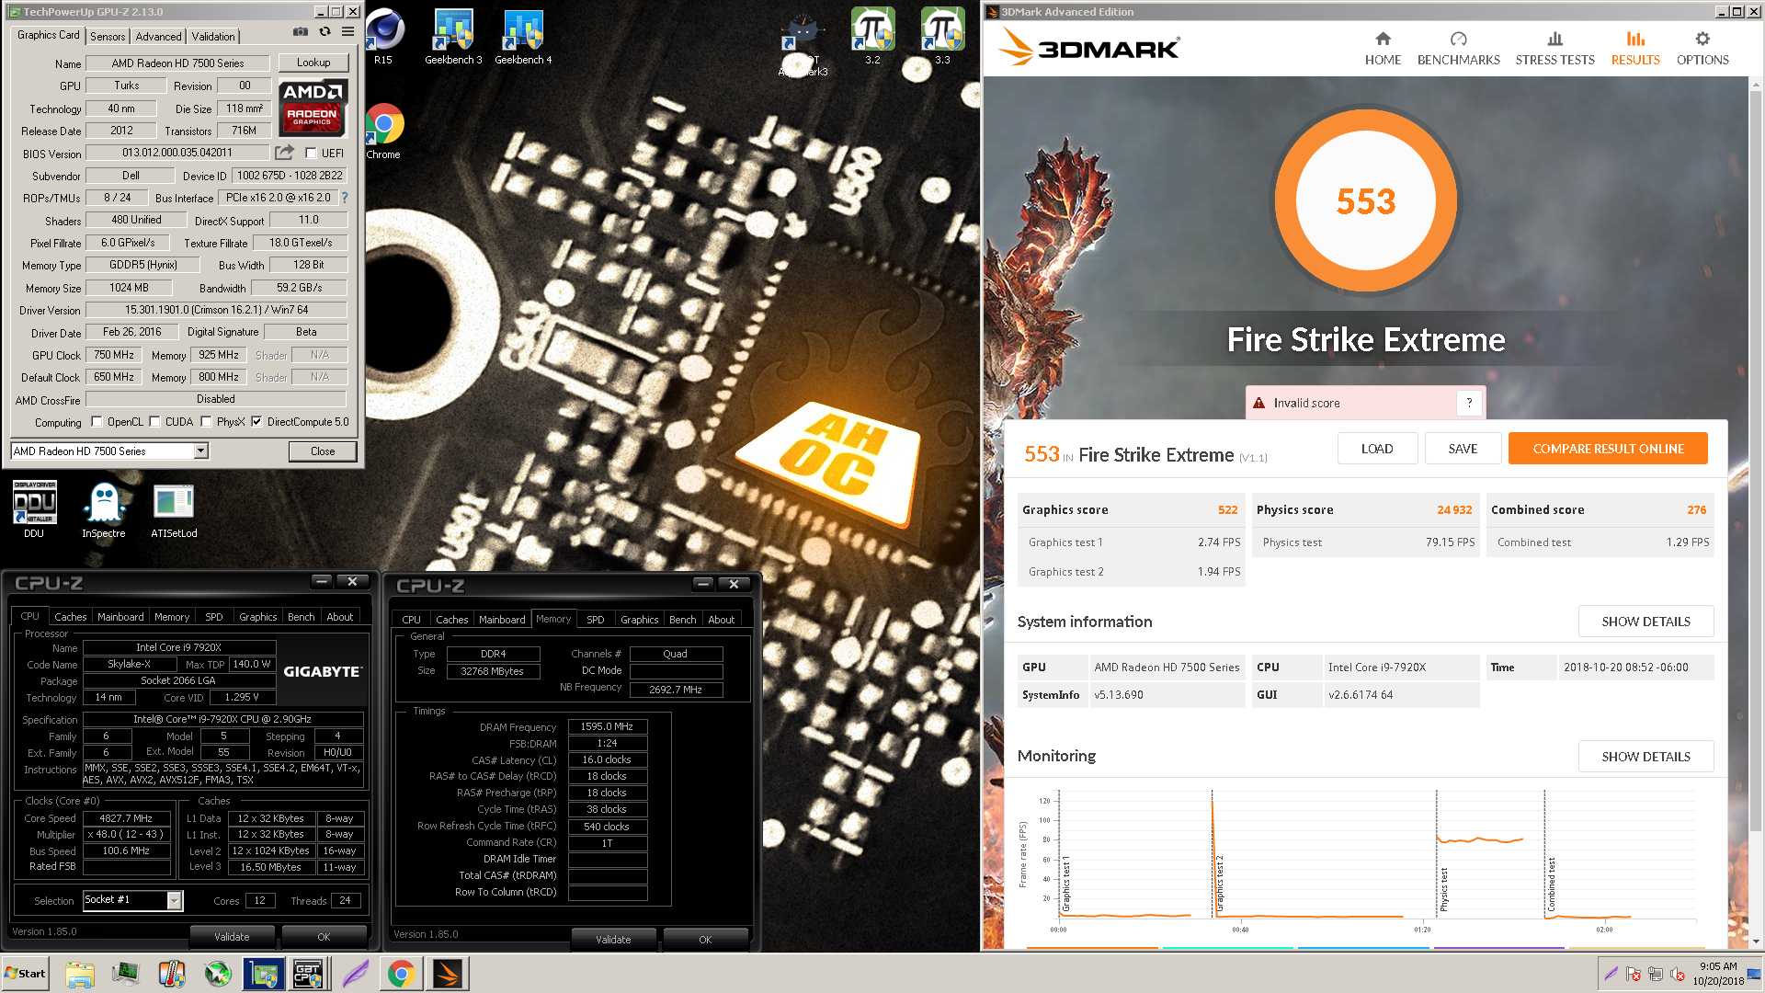Show details for System information
The image size is (1765, 993).
coord(1645,622)
